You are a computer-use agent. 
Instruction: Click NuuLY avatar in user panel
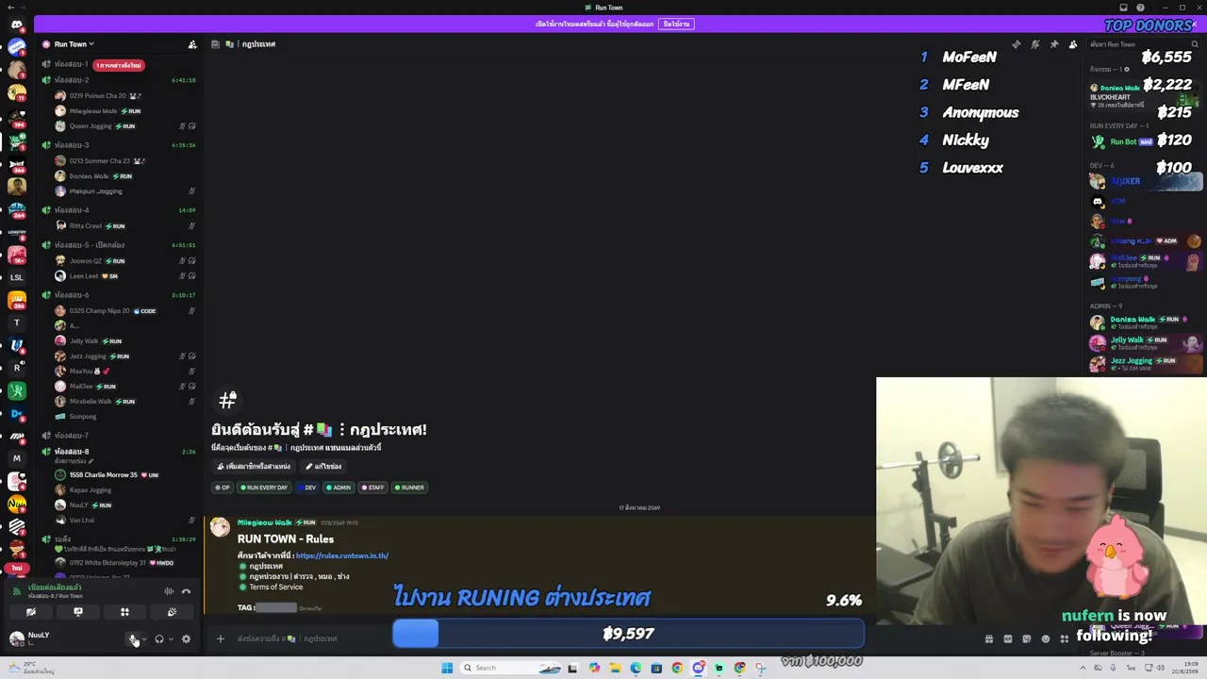click(x=17, y=638)
